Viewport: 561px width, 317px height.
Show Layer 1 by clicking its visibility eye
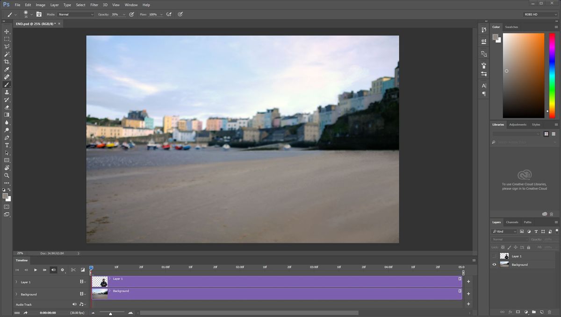(494, 256)
